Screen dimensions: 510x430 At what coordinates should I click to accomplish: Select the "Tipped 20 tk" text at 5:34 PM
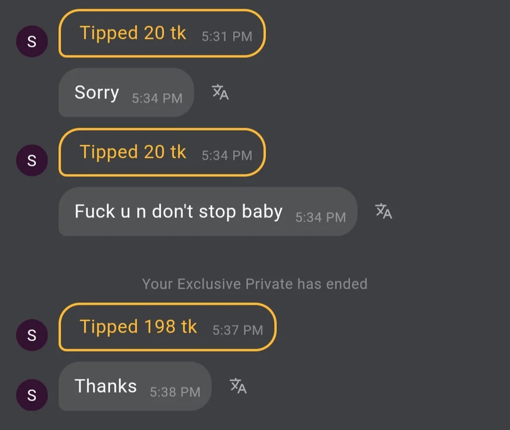(133, 152)
